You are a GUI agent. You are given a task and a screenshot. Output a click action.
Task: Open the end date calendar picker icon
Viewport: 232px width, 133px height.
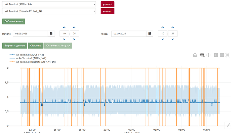coord(150,34)
